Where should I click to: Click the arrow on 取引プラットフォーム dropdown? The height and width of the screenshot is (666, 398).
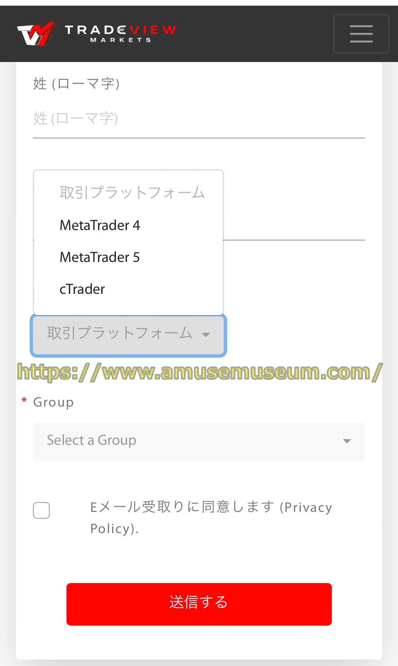pyautogui.click(x=206, y=335)
